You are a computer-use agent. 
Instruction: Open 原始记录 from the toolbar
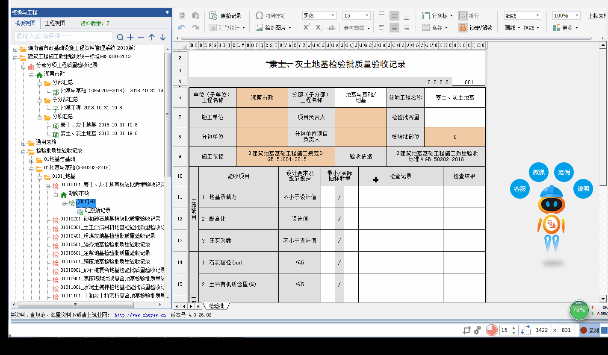(x=226, y=16)
